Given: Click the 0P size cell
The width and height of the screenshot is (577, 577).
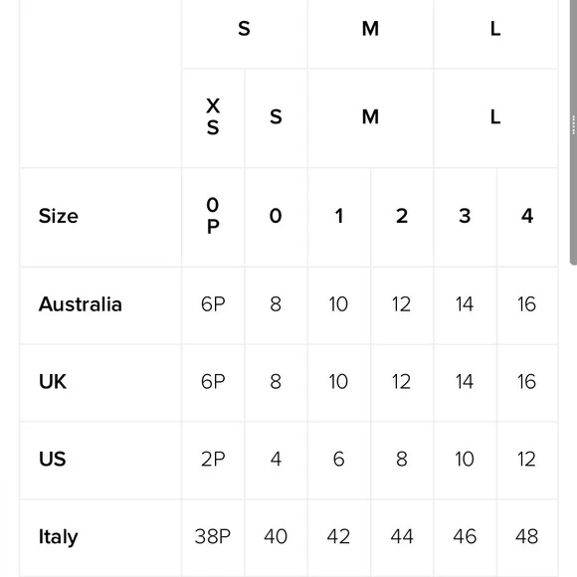Looking at the screenshot, I should pyautogui.click(x=213, y=217).
